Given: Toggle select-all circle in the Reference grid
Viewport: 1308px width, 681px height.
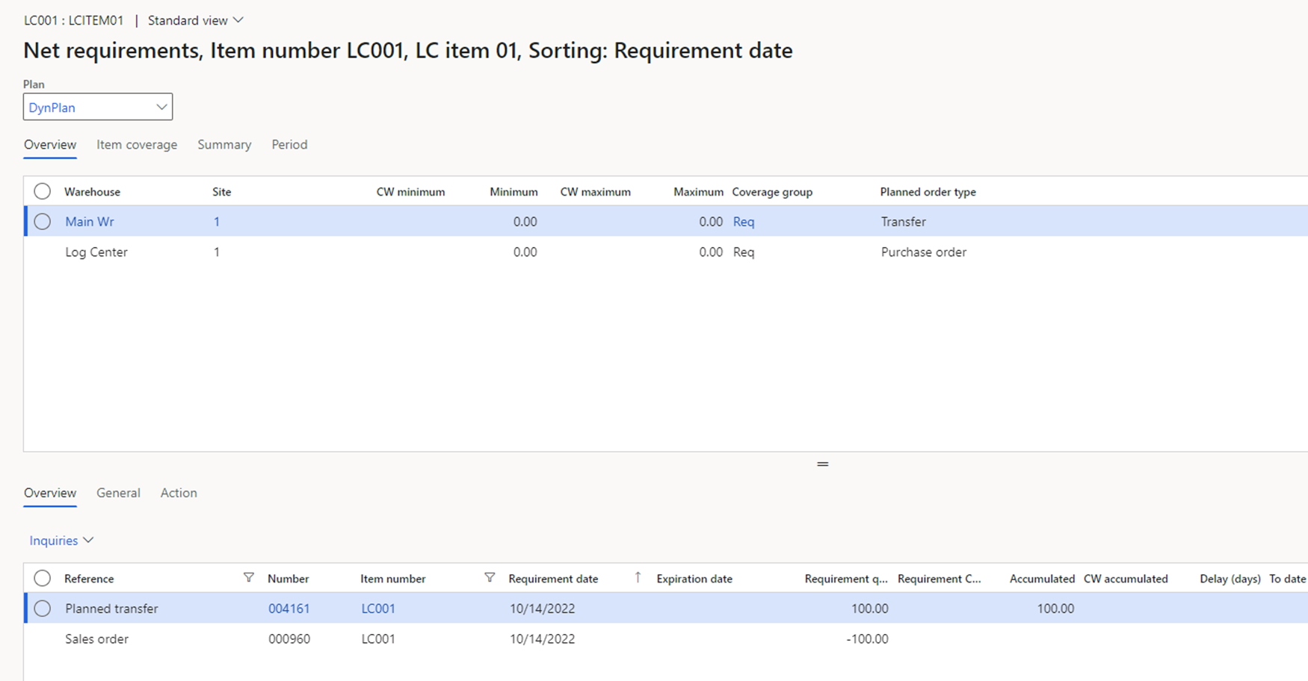Looking at the screenshot, I should tap(43, 579).
